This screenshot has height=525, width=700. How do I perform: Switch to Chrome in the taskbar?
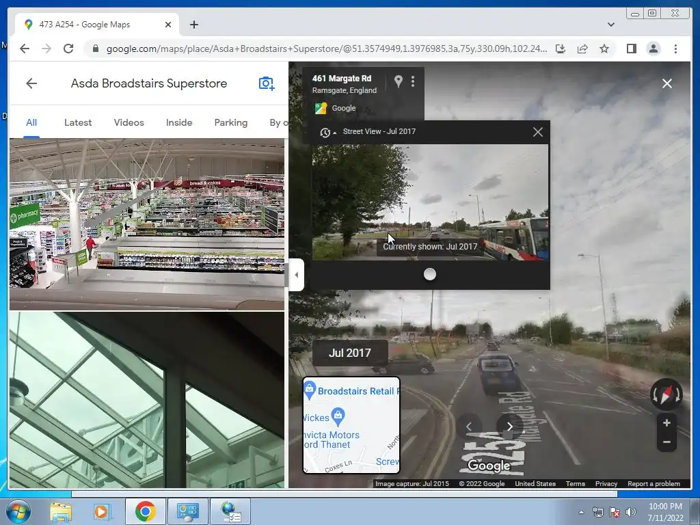[x=145, y=511]
